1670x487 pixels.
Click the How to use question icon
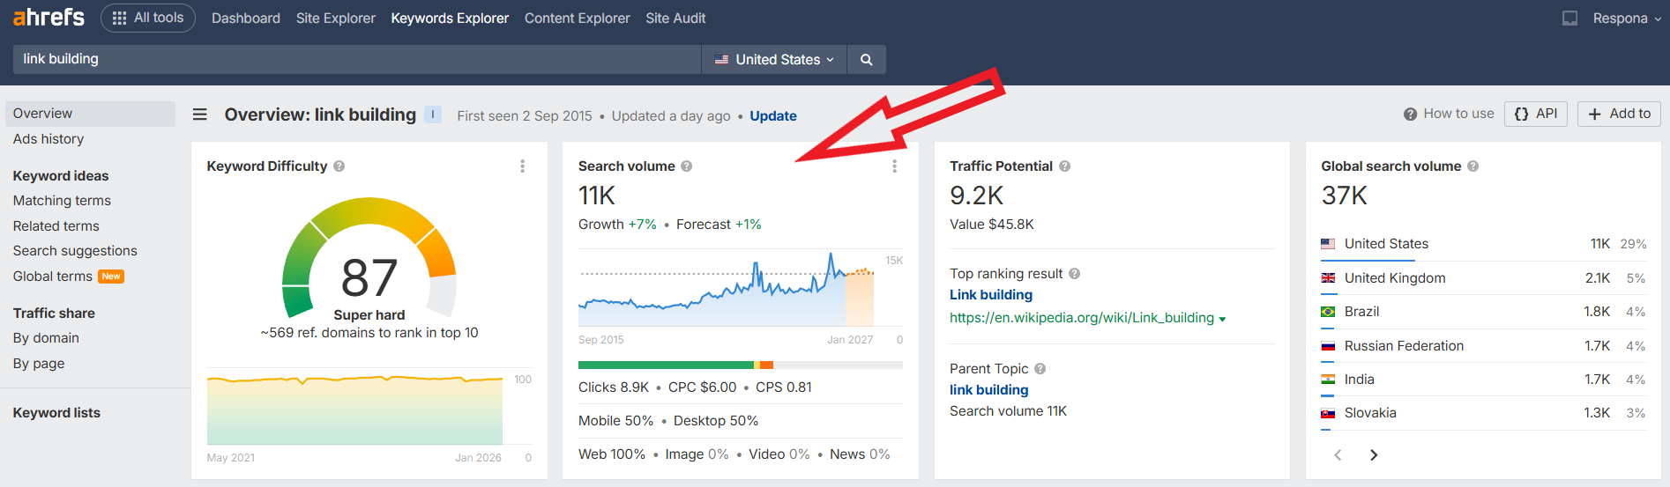(x=1411, y=114)
